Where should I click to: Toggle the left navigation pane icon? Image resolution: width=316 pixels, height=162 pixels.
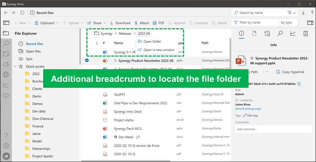click(6, 23)
